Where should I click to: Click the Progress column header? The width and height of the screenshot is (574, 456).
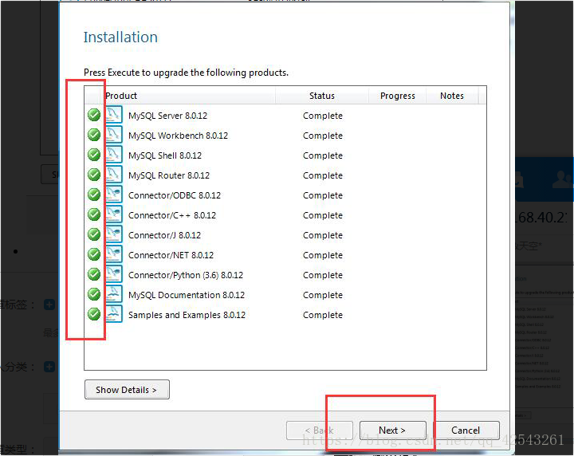pyautogui.click(x=398, y=96)
